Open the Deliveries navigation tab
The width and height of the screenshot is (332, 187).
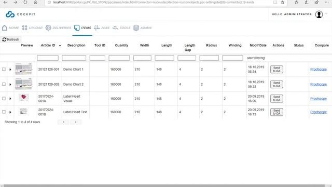58,28
